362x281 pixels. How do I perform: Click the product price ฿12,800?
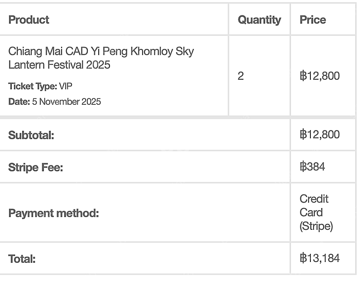point(319,76)
